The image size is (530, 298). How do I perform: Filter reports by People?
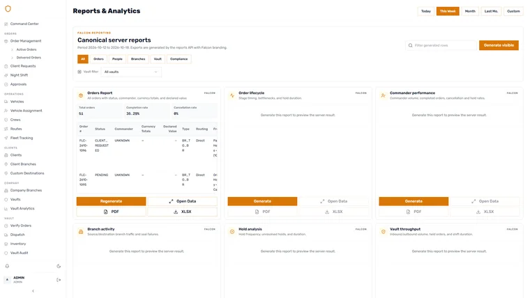pyautogui.click(x=117, y=59)
